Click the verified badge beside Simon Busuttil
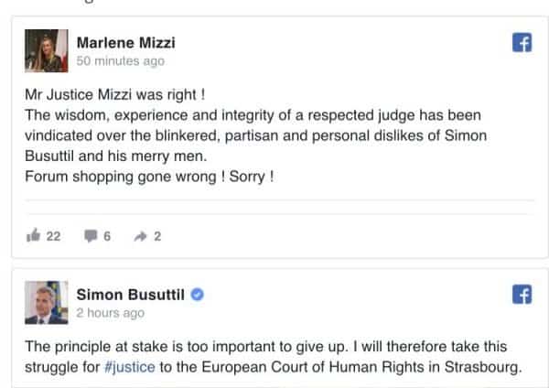This screenshot has height=388, width=549. coord(197,295)
